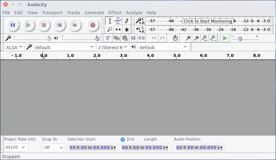Viewport: 276px width, 160px height.
Task: Click the playback meter speaker icon
Action: pos(139,29)
